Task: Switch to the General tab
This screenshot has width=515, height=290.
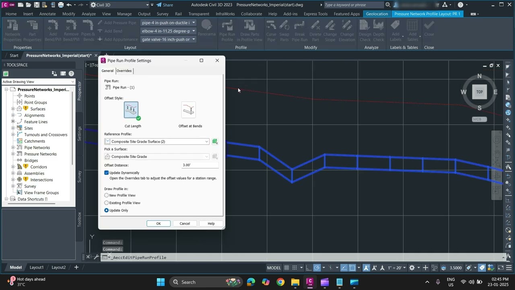Action: [x=107, y=71]
